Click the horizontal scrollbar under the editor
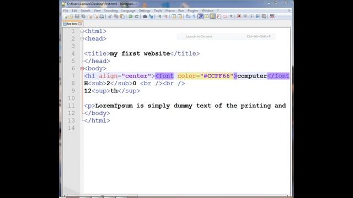The width and height of the screenshot is (353, 198). click(175, 196)
